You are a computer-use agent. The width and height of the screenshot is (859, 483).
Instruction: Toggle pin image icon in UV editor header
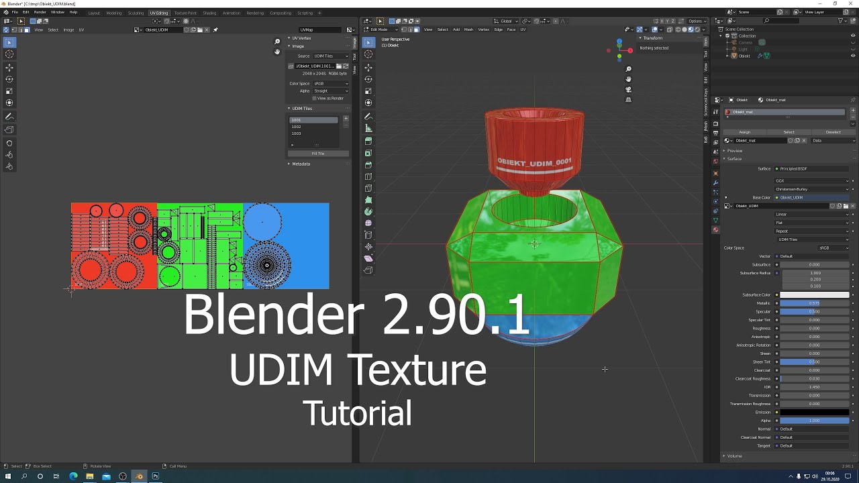point(215,30)
